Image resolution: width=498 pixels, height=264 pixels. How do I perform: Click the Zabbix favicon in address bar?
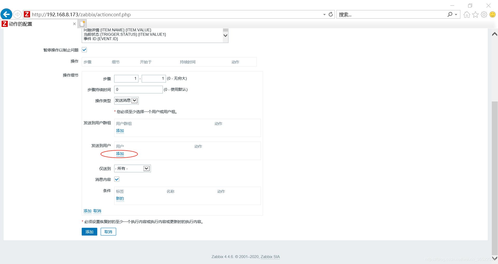point(27,14)
